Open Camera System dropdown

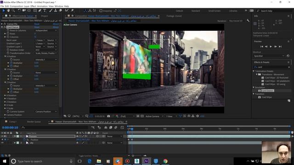(x=46, y=112)
